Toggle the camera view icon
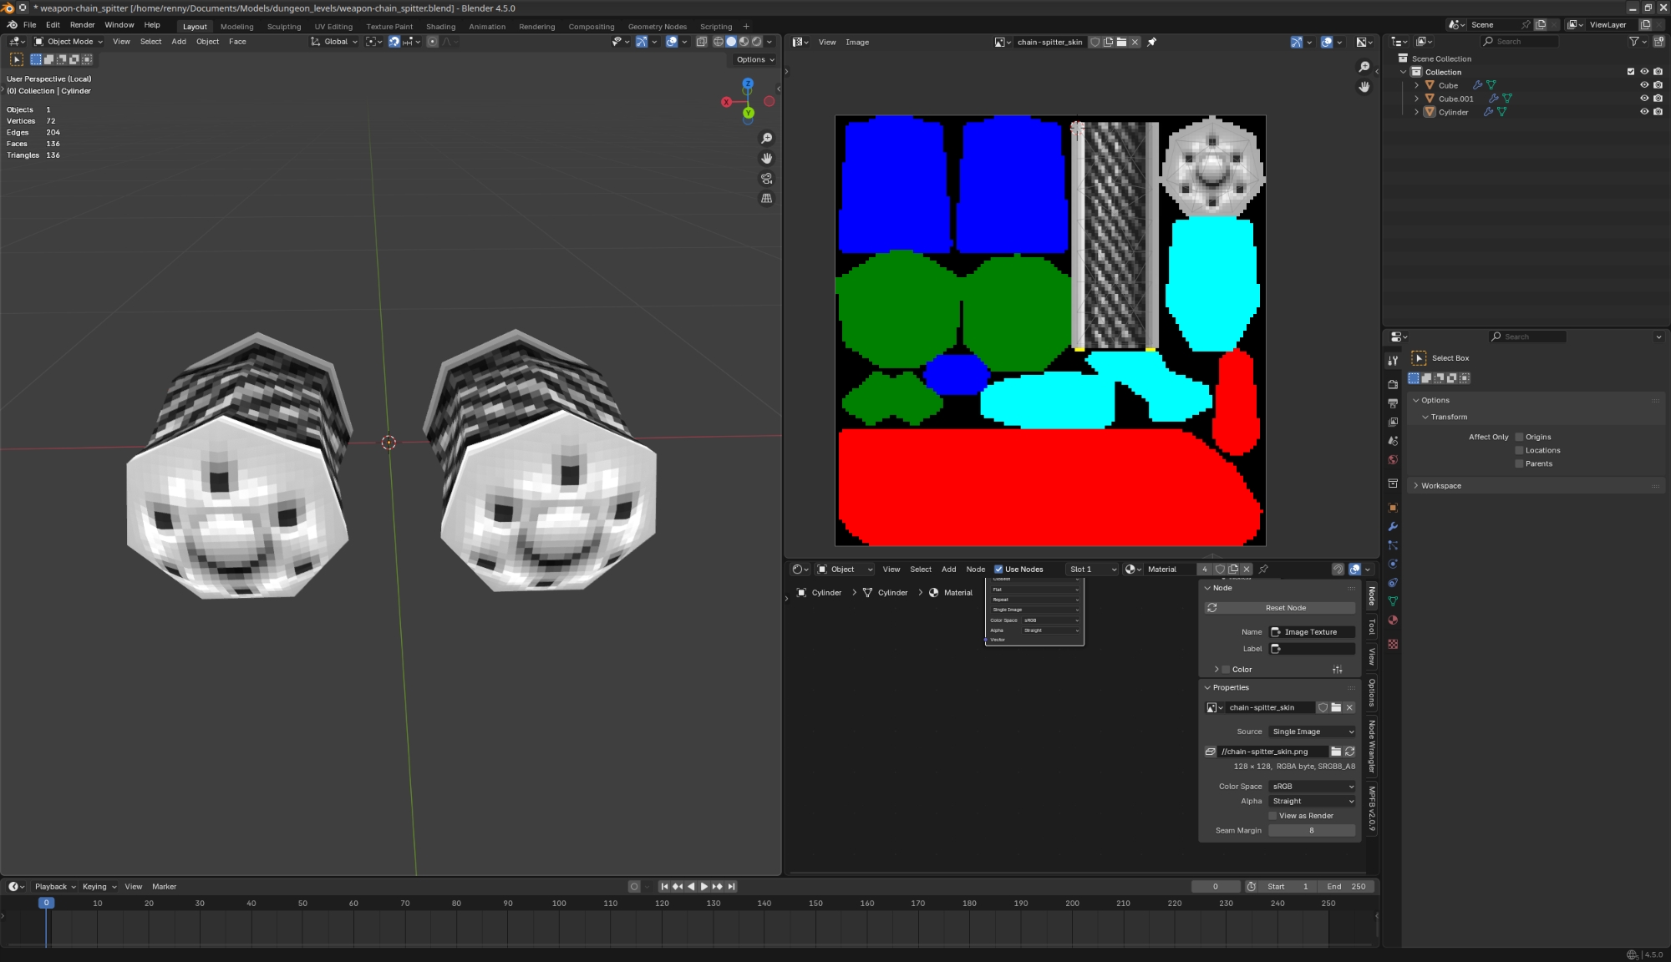The image size is (1671, 962). click(766, 179)
